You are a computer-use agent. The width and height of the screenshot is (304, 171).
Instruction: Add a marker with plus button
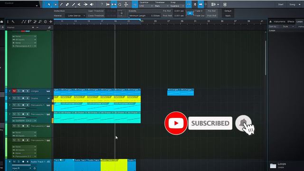[33, 28]
